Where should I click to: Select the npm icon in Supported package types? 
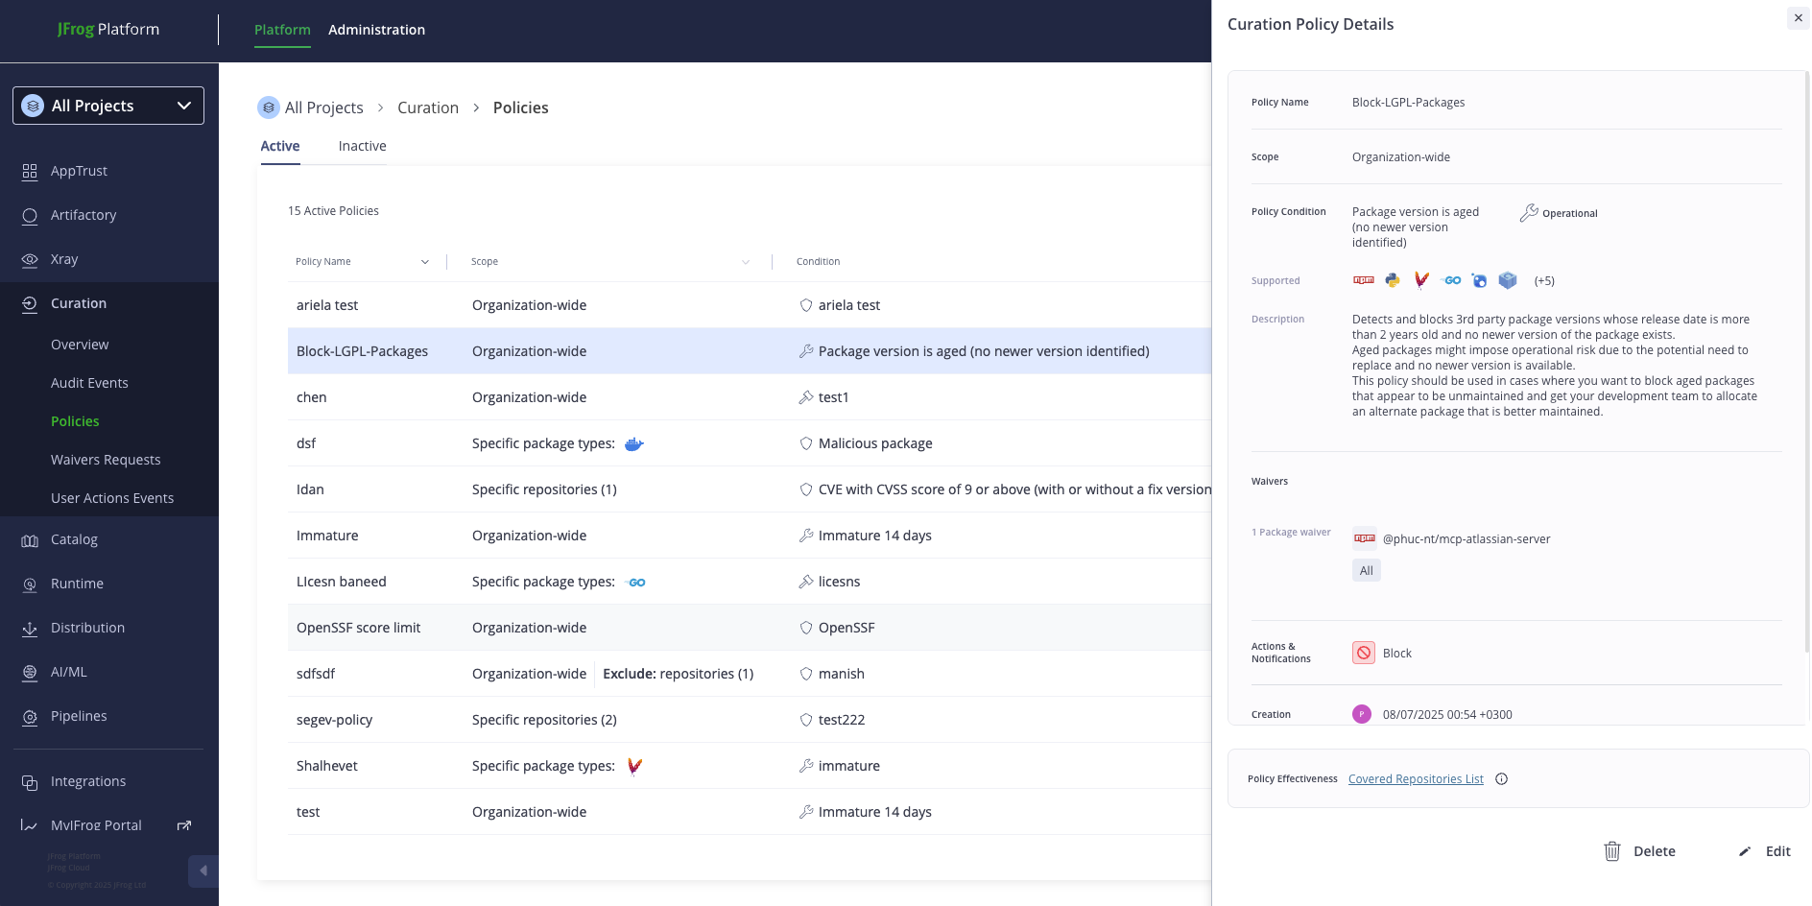[x=1363, y=280]
